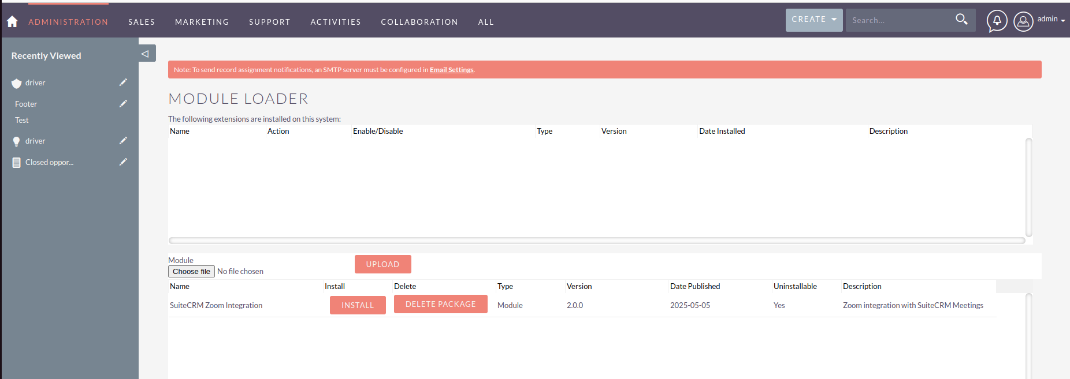The width and height of the screenshot is (1070, 379).
Task: Click the Date Published column header
Action: click(695, 286)
